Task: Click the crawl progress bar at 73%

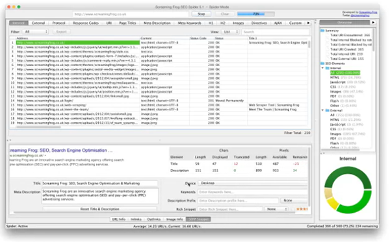Action: click(256, 14)
